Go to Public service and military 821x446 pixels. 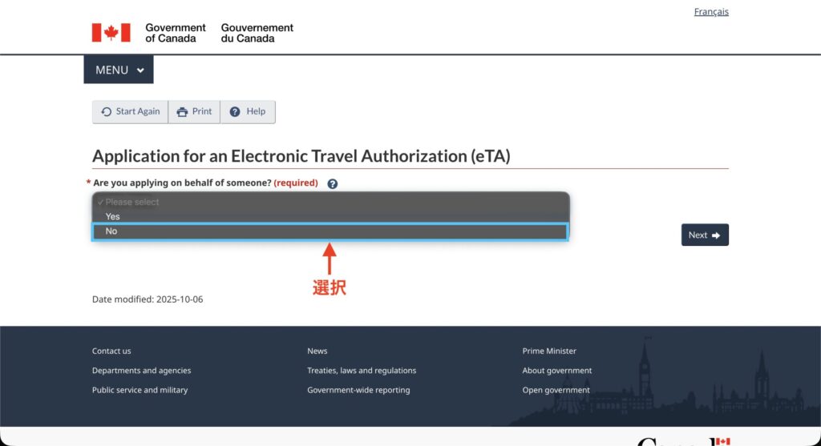tap(140, 390)
